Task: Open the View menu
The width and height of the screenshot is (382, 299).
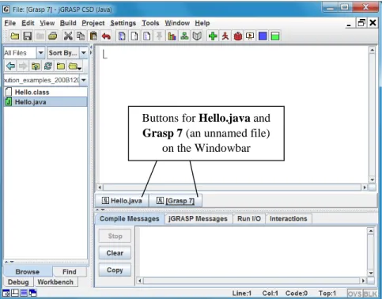Action: click(x=47, y=23)
